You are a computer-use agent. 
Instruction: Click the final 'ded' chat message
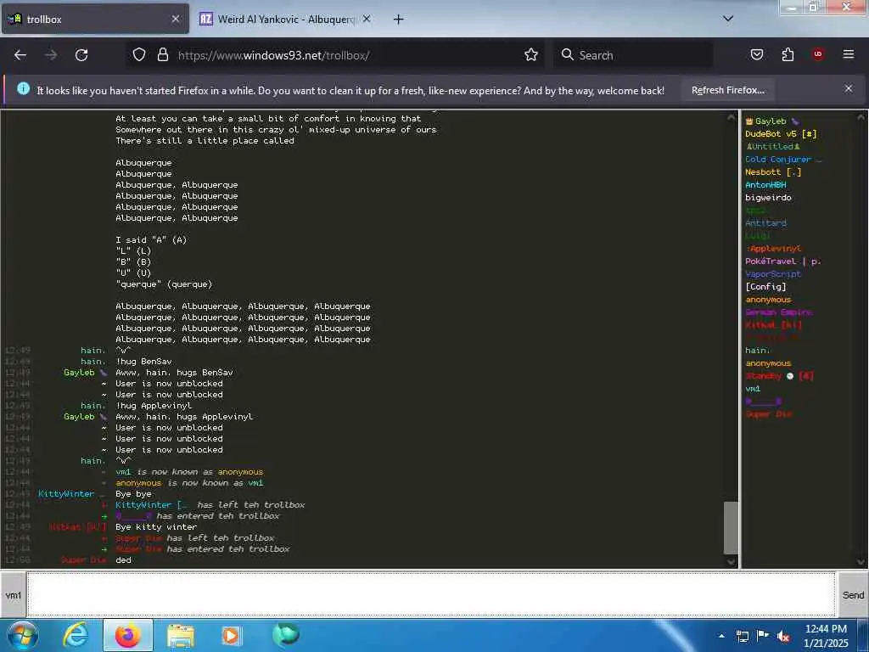pyautogui.click(x=123, y=560)
